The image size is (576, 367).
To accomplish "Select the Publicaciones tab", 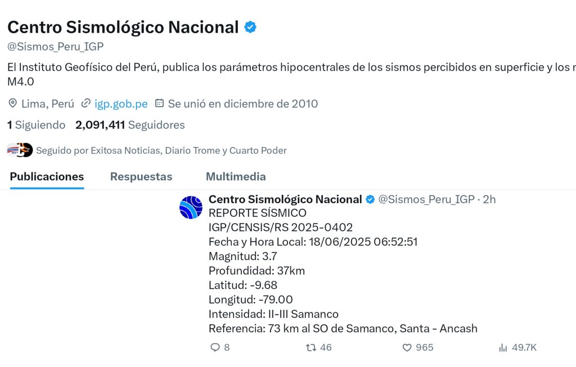I will click(x=47, y=177).
